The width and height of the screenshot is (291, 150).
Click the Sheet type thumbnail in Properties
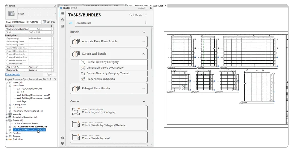tap(11, 14)
